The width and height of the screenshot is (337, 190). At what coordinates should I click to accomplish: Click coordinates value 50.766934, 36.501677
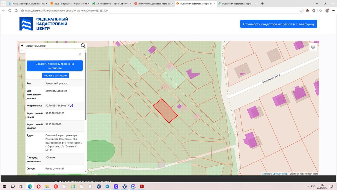(57, 106)
